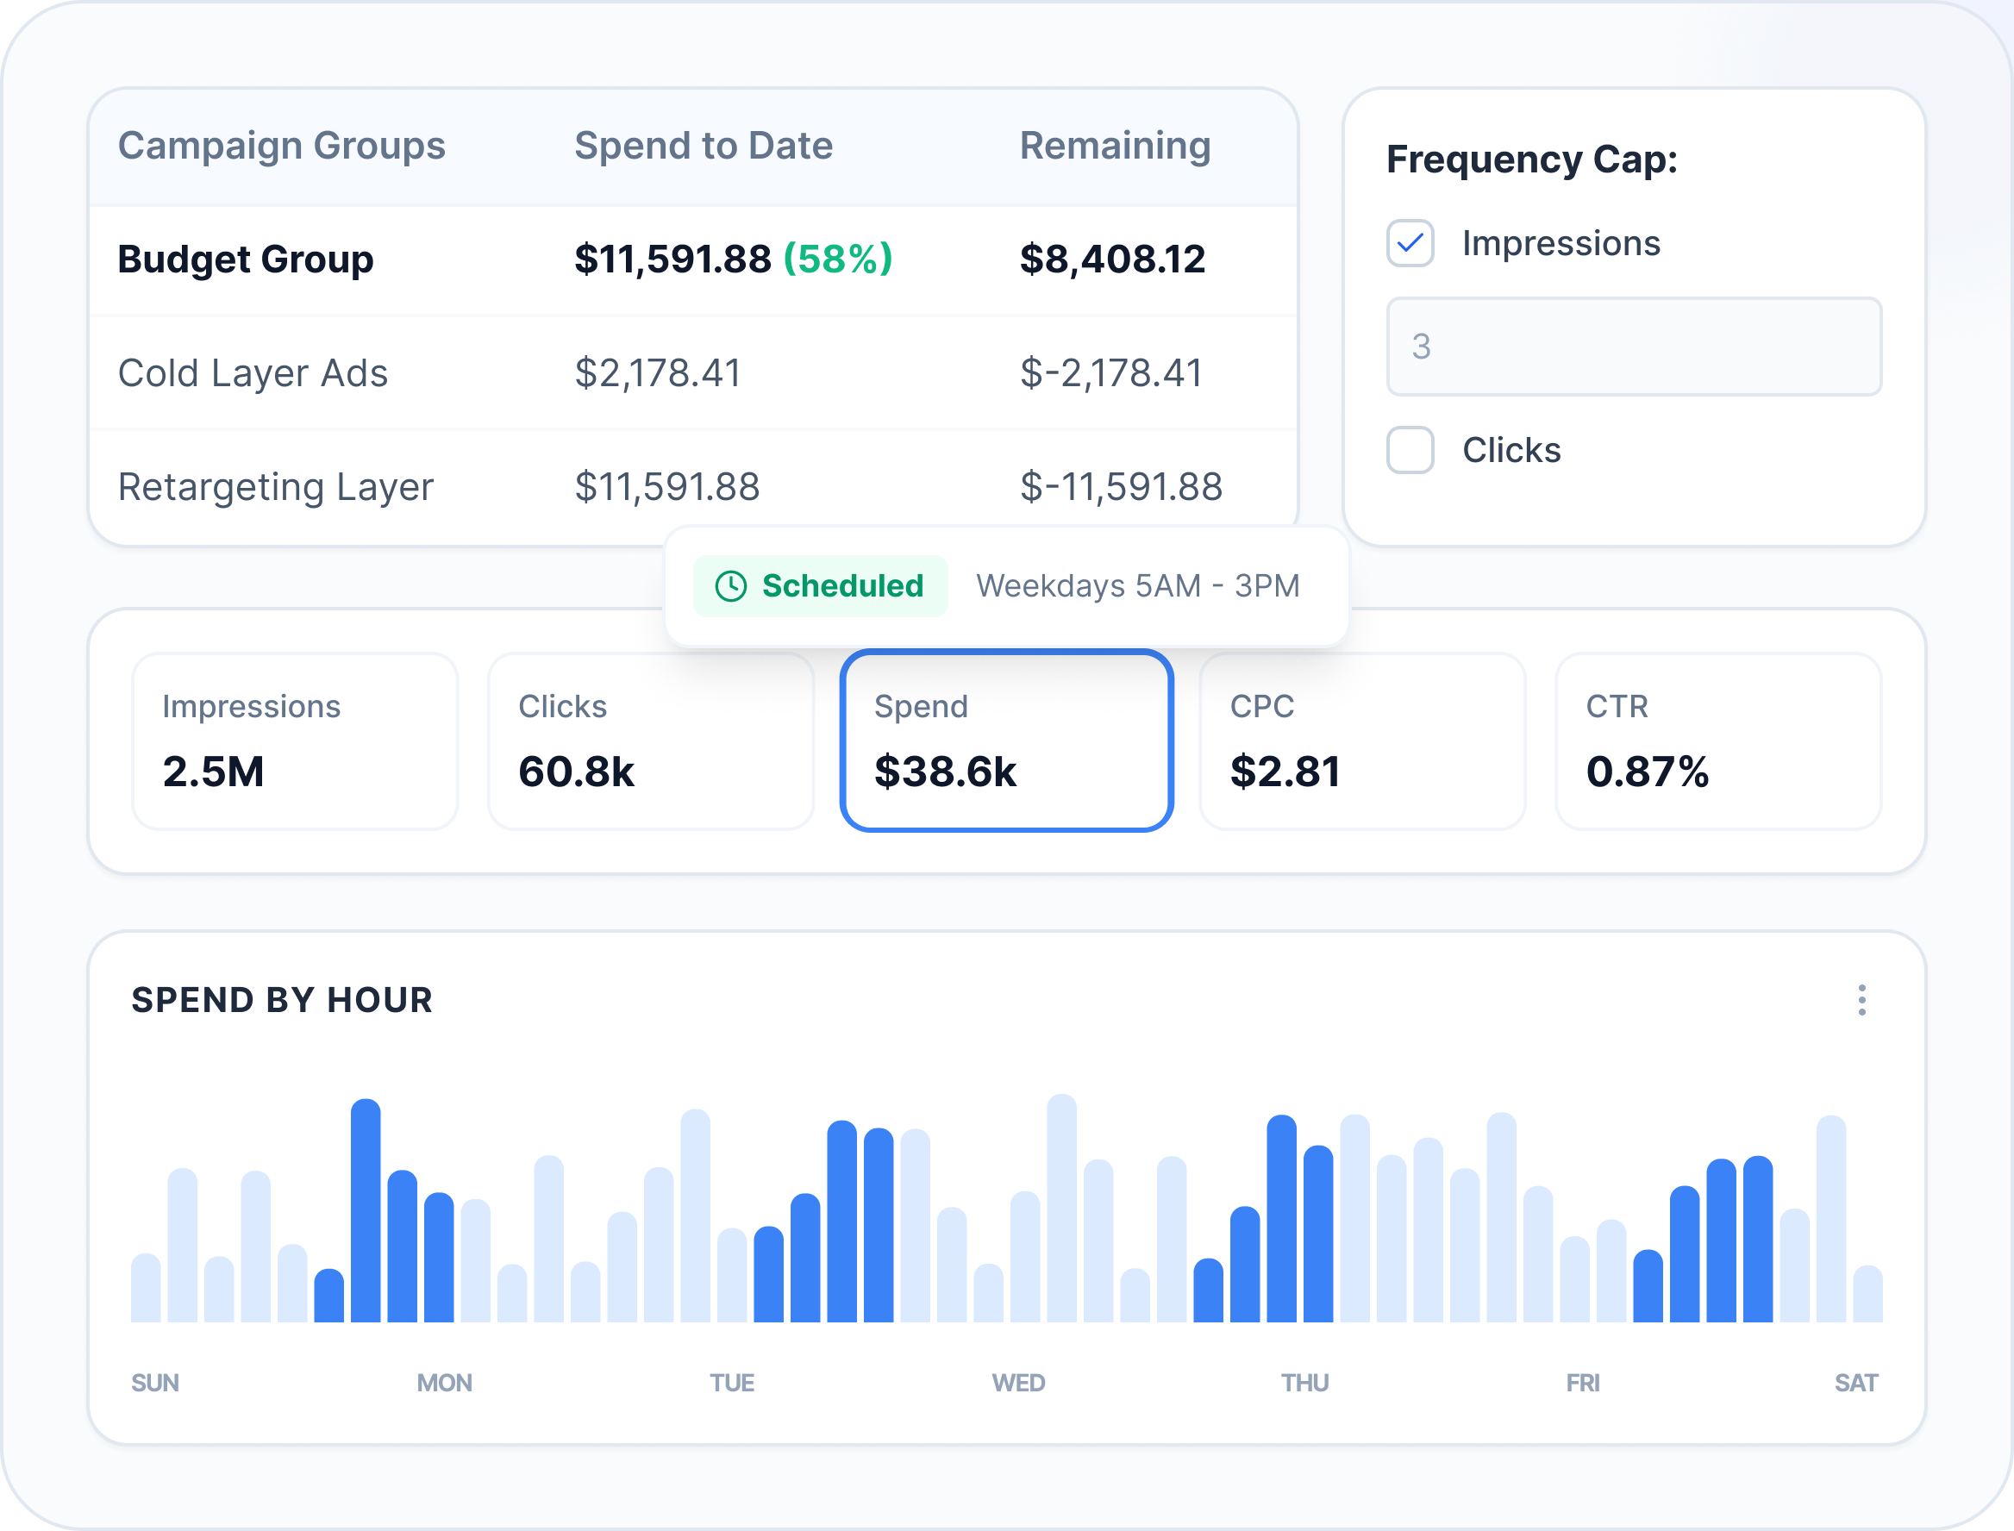2014x1531 pixels.
Task: Select the Clicks metric card
Action: pos(650,740)
